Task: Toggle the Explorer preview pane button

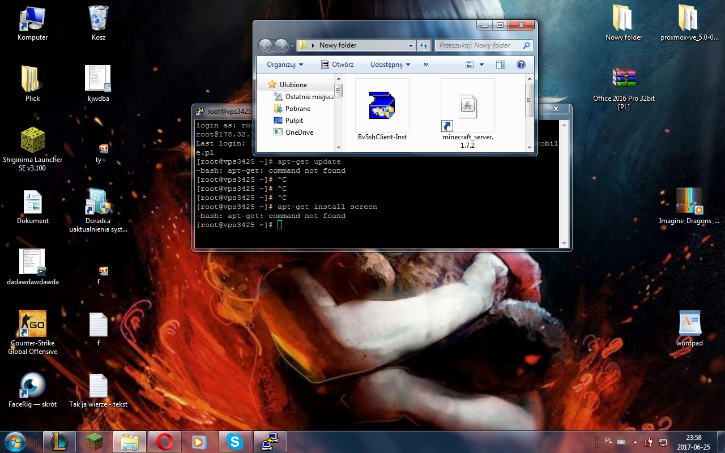Action: (500, 65)
